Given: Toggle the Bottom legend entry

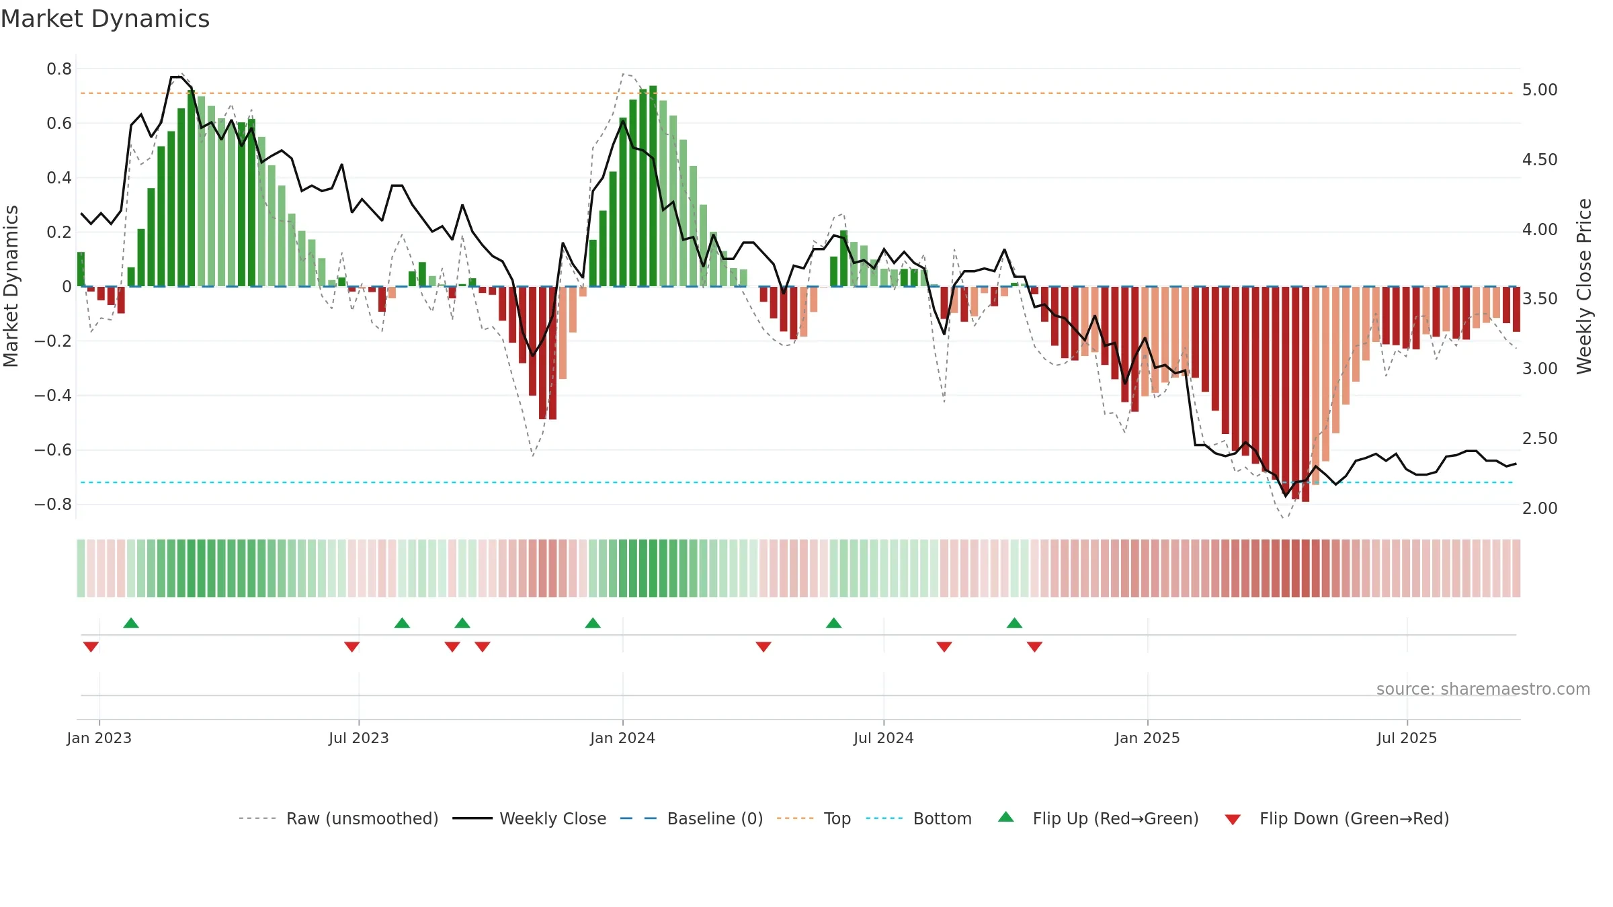Looking at the screenshot, I should click(919, 818).
